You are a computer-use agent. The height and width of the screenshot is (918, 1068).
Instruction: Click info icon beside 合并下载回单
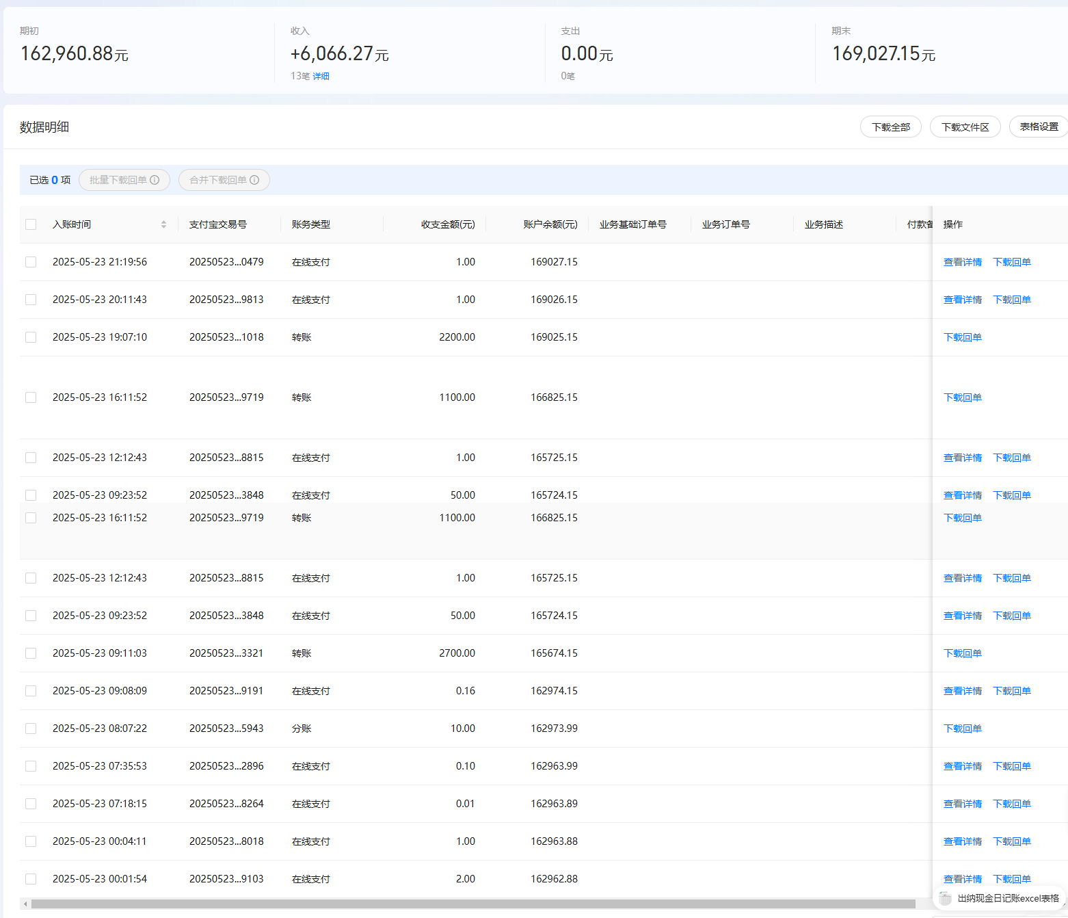pyautogui.click(x=254, y=180)
